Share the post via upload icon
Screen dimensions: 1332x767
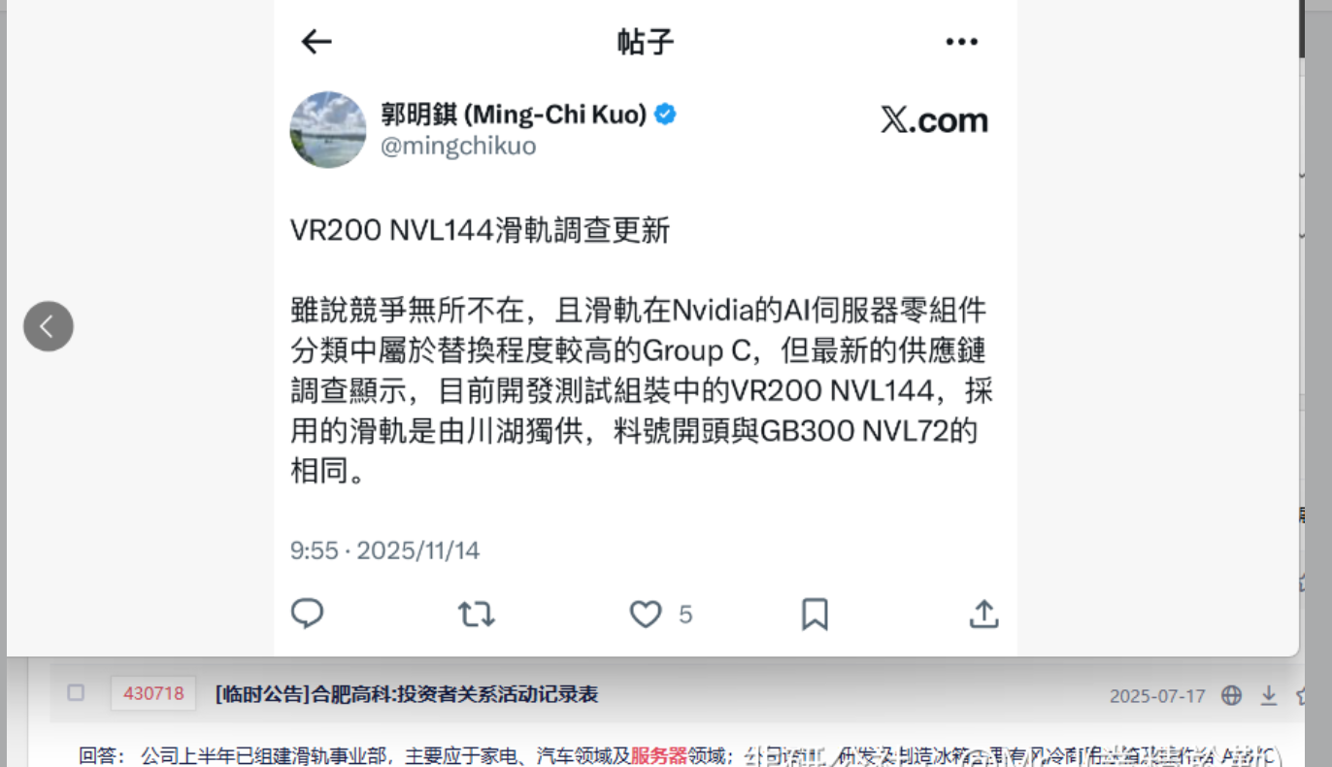click(983, 614)
